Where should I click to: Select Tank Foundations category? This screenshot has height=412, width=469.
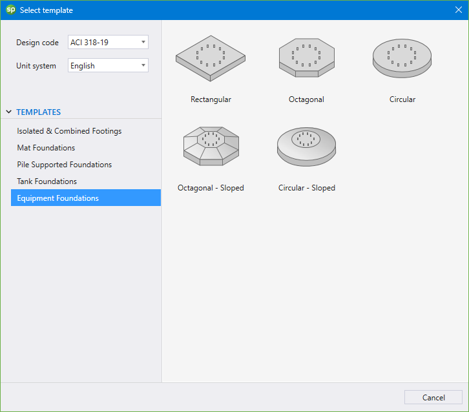[x=47, y=181]
